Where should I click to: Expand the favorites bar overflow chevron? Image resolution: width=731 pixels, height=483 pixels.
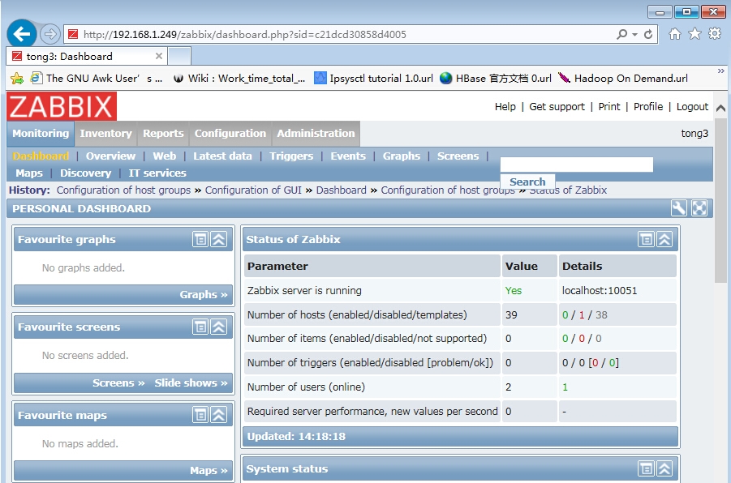720,71
